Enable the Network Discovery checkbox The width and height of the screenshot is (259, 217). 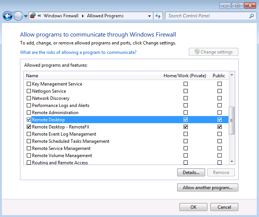(29, 98)
